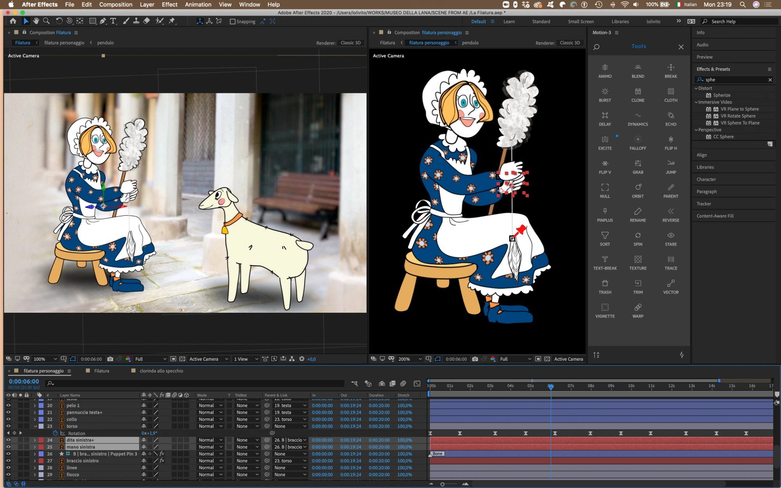The width and height of the screenshot is (781, 488).
Task: Hide the mano sinistra layer
Action: tap(8, 447)
